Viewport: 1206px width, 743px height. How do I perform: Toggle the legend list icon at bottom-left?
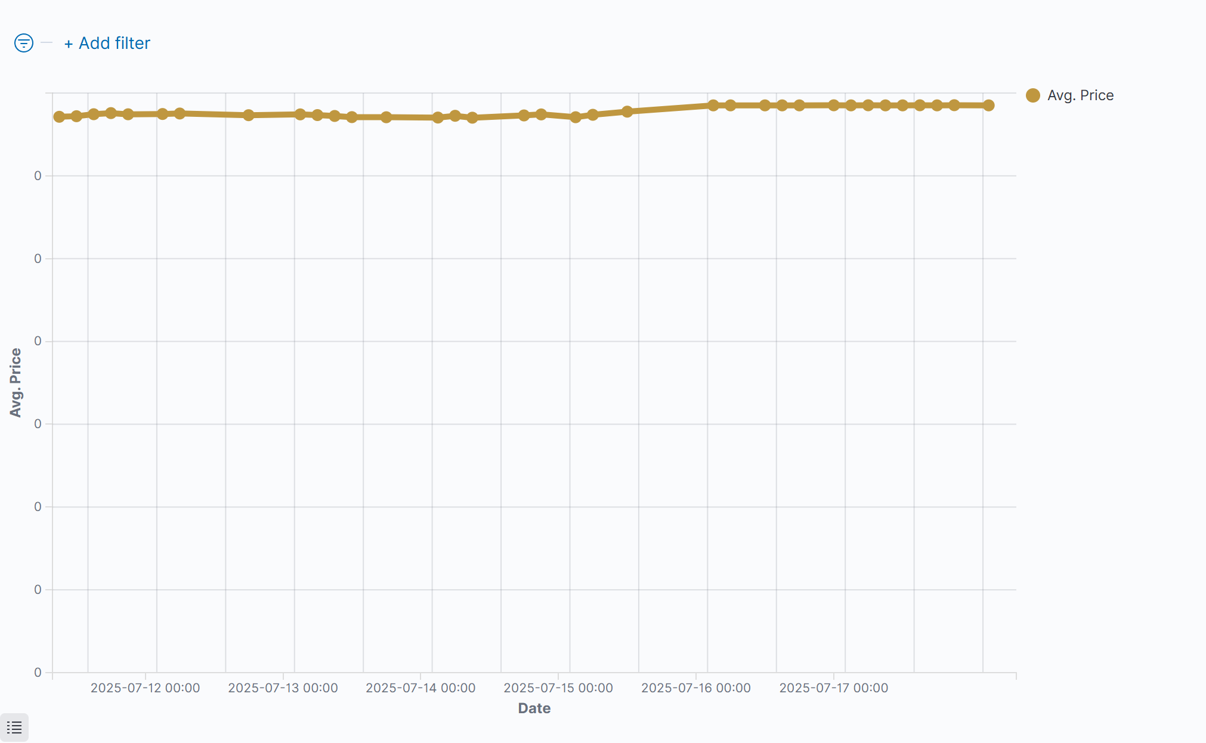coord(14,727)
